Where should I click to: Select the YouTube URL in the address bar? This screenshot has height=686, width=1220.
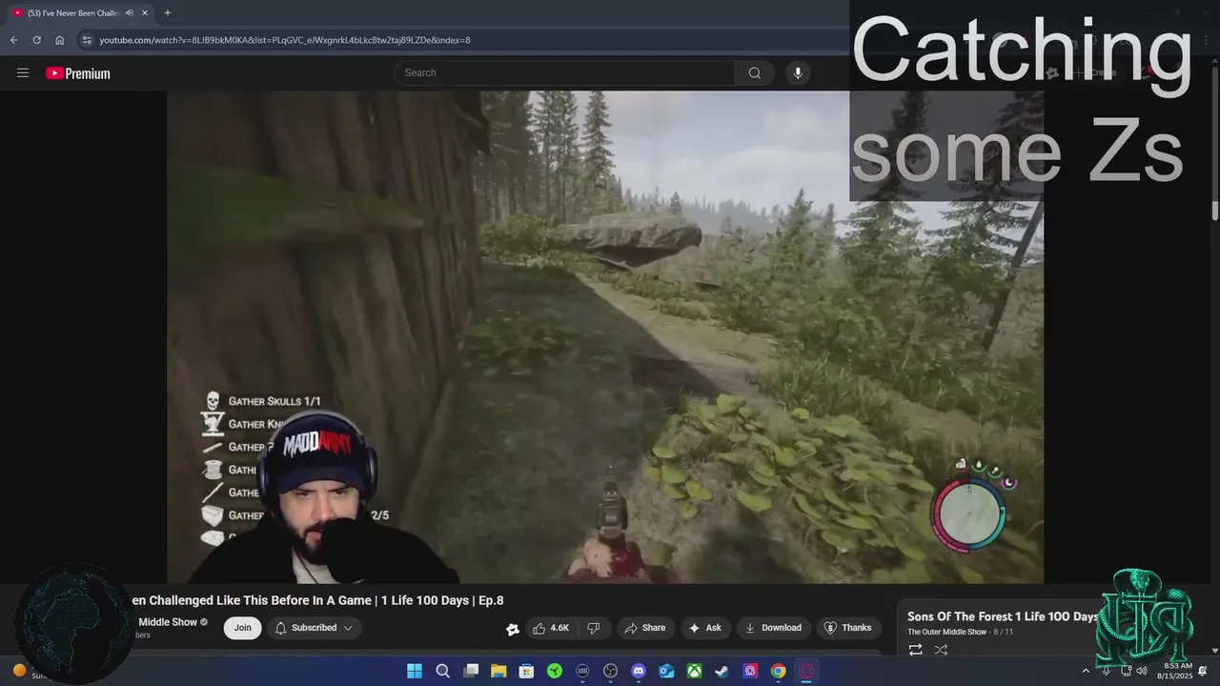(285, 40)
